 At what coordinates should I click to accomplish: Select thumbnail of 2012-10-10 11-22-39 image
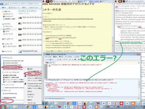click(x=20, y=24)
